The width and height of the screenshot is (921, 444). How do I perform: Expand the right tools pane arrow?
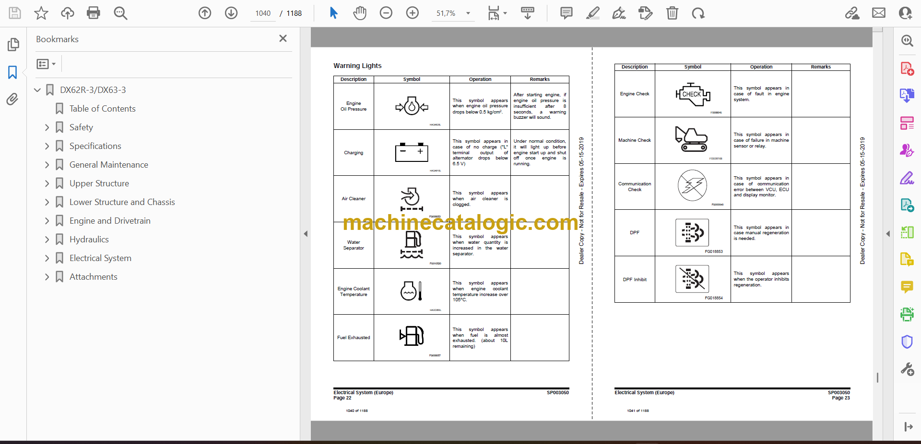click(x=888, y=234)
